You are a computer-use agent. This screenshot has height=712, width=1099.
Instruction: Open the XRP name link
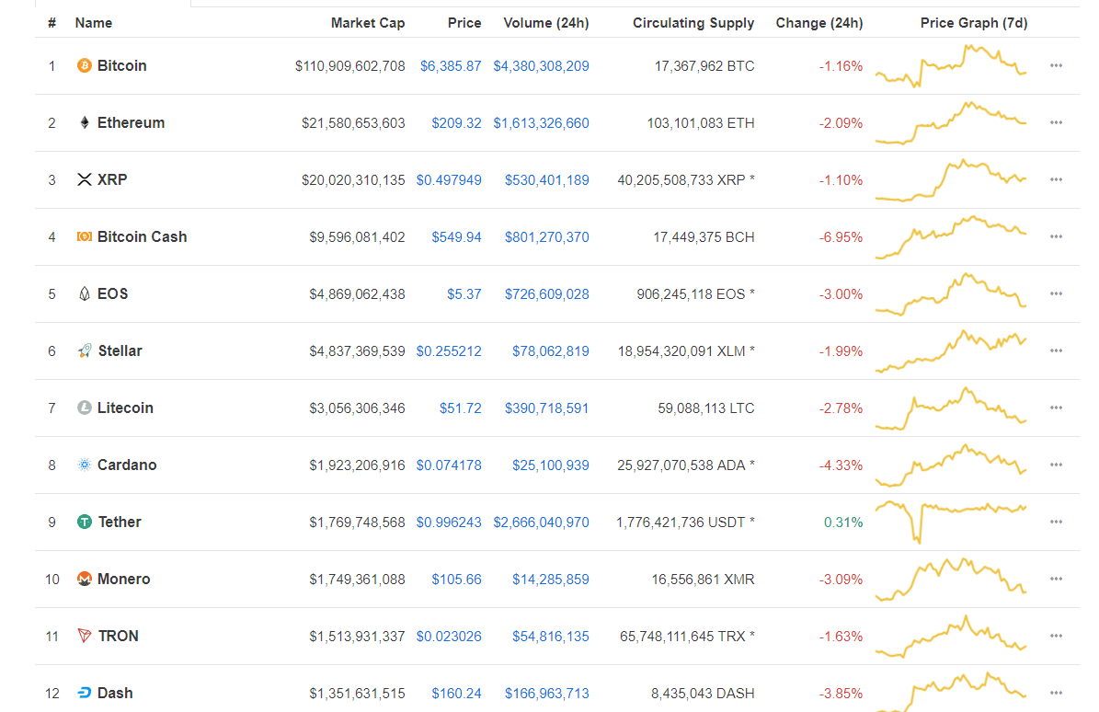112,179
